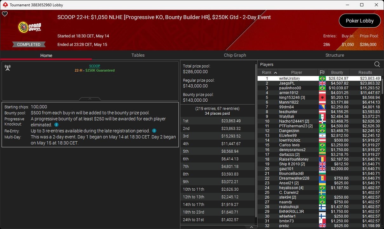Expand the payouts list bottom chevron

(252, 227)
